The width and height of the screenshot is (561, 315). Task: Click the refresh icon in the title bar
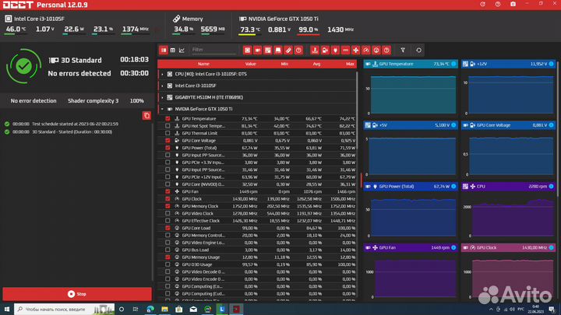[482, 5]
